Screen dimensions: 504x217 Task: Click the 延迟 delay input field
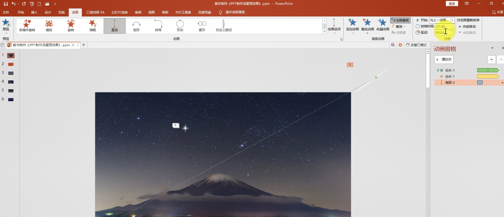tap(442, 33)
